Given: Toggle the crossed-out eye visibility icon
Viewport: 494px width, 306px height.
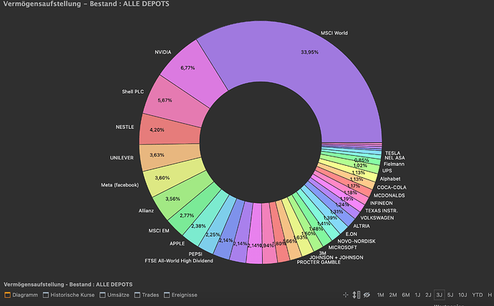Looking at the screenshot, I should point(367,295).
